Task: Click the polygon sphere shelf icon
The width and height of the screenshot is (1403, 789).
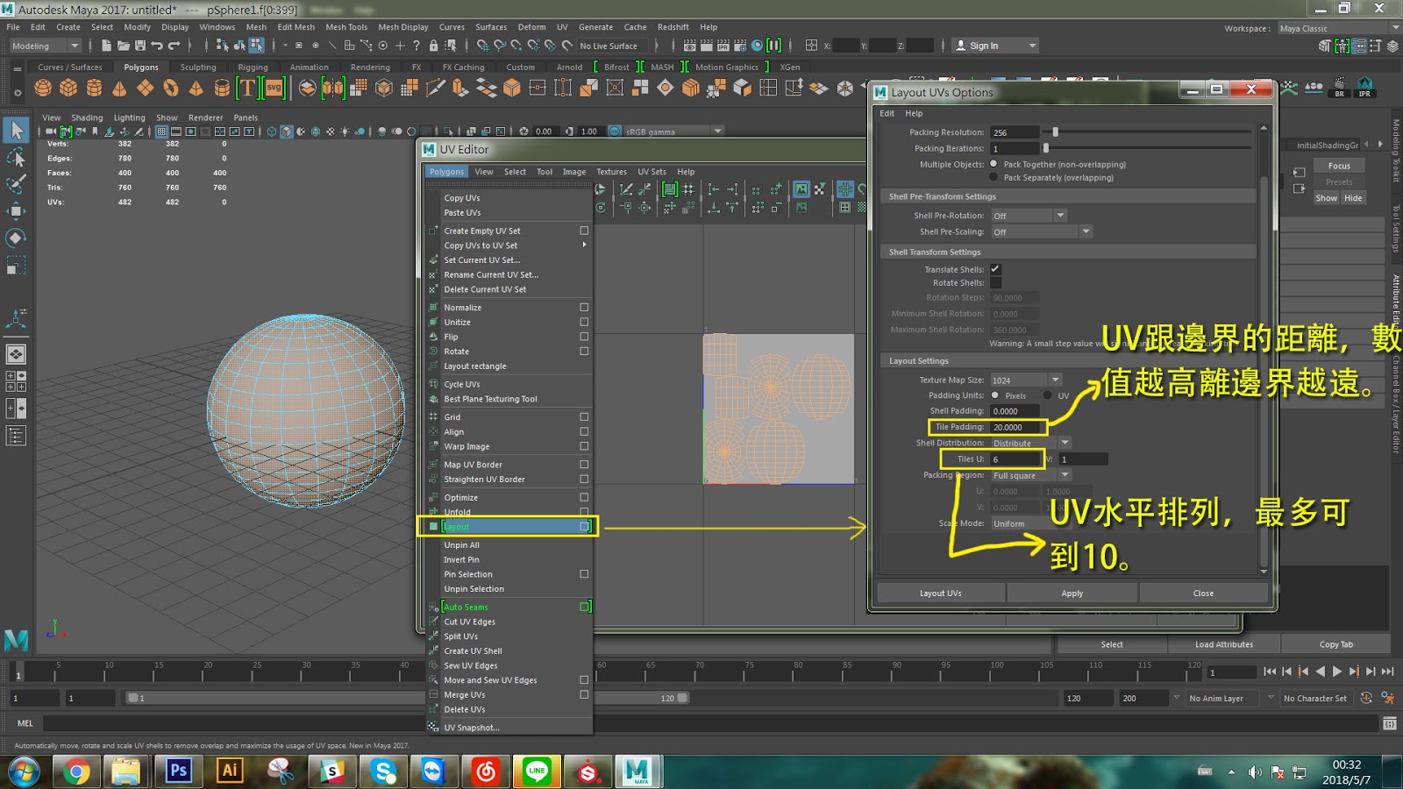Action: click(43, 88)
